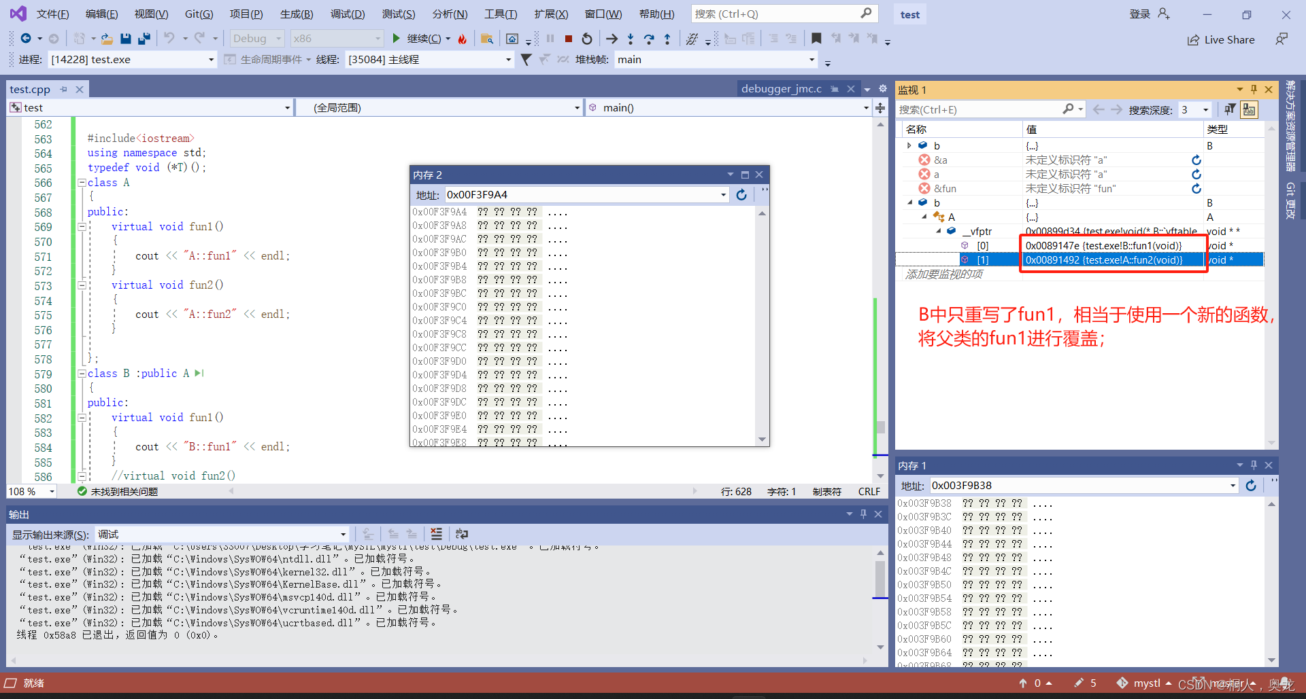This screenshot has height=699, width=1306.
Task: Click the 登录 sign-in link
Action: (x=1140, y=14)
